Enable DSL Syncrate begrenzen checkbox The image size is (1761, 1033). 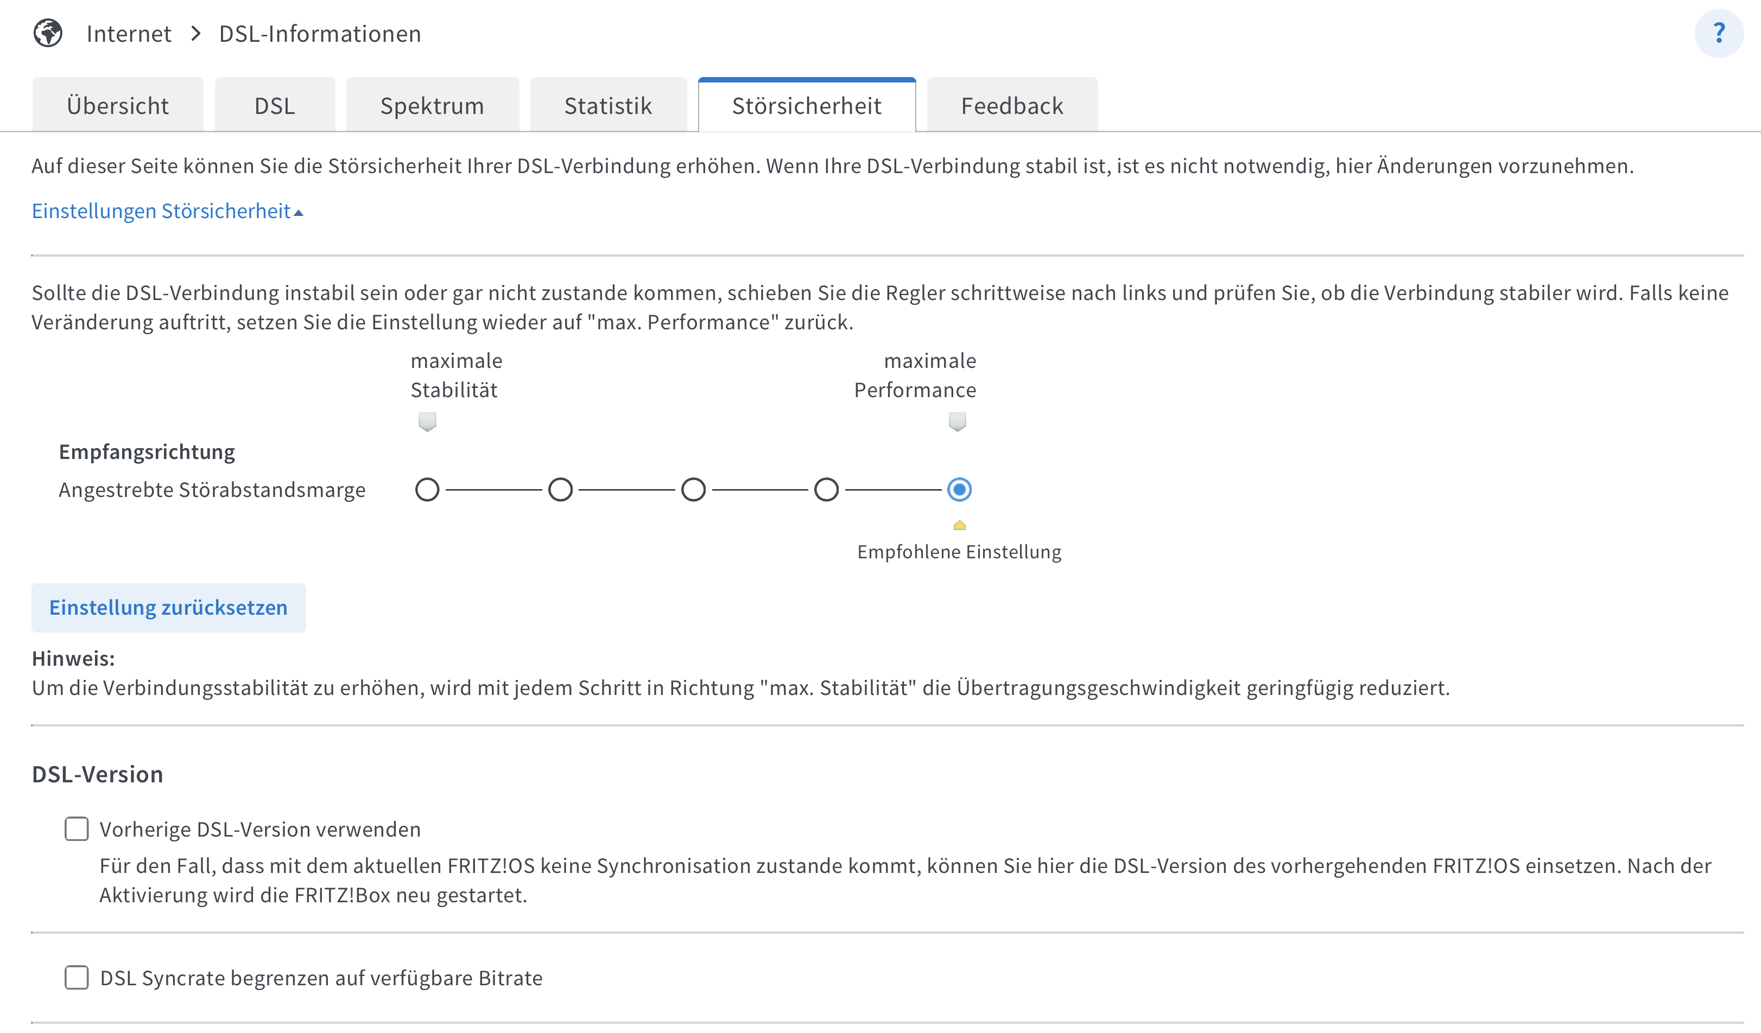tap(76, 978)
